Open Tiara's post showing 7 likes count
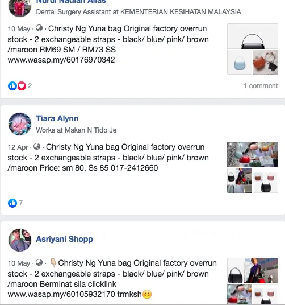This screenshot has width=285, height=305. 21,203
